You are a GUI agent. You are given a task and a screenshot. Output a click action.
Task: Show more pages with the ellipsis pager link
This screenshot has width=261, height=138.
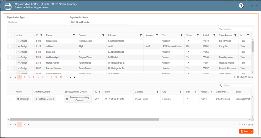click(x=66, y=77)
